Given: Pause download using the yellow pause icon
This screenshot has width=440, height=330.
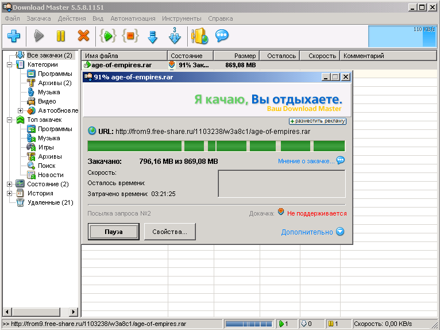Looking at the screenshot, I should pos(61,36).
